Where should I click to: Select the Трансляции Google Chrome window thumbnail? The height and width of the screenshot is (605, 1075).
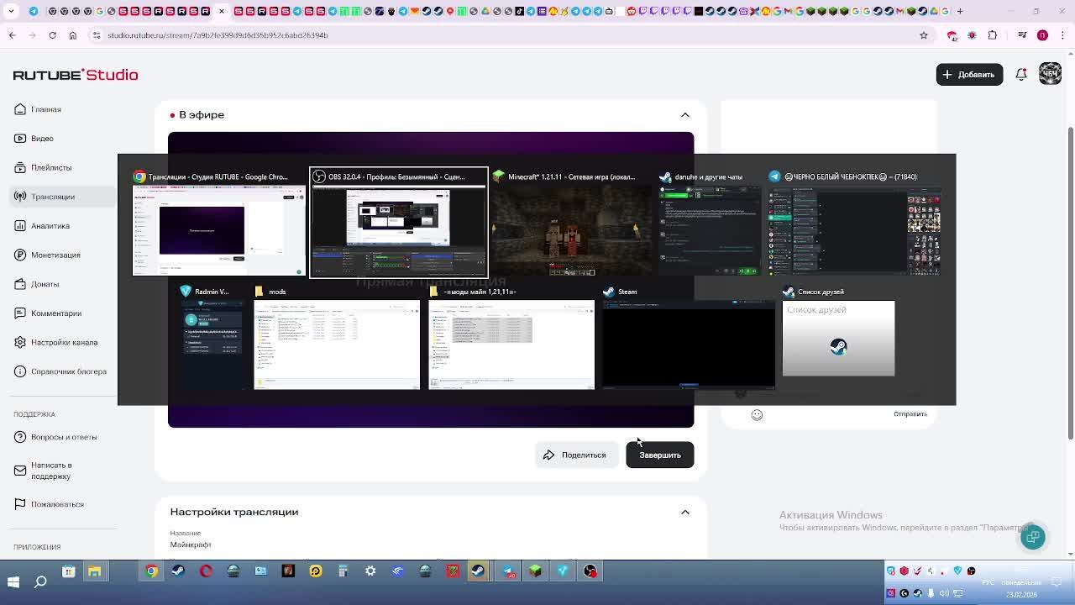(x=218, y=224)
